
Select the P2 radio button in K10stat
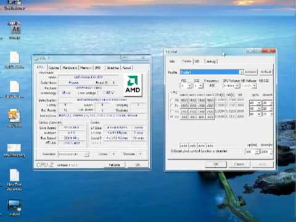(x=172, y=111)
